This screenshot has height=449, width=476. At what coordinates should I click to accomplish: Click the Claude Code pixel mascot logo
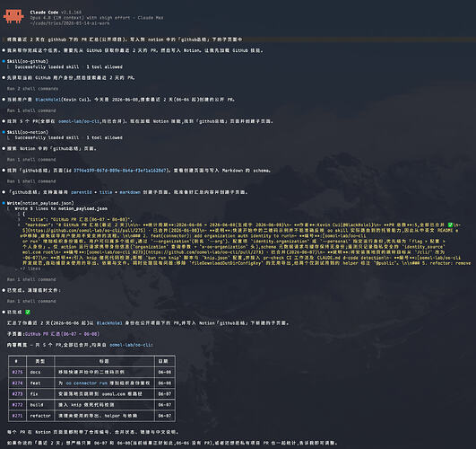click(13, 16)
